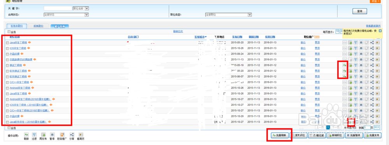Image resolution: width=389 pixels, height=145 pixels.
Task: Share the 总裁助理/总经理助理 job
Action: coord(372,59)
